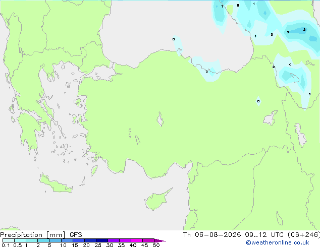Click the legend value '0.1'

coord(6,245)
